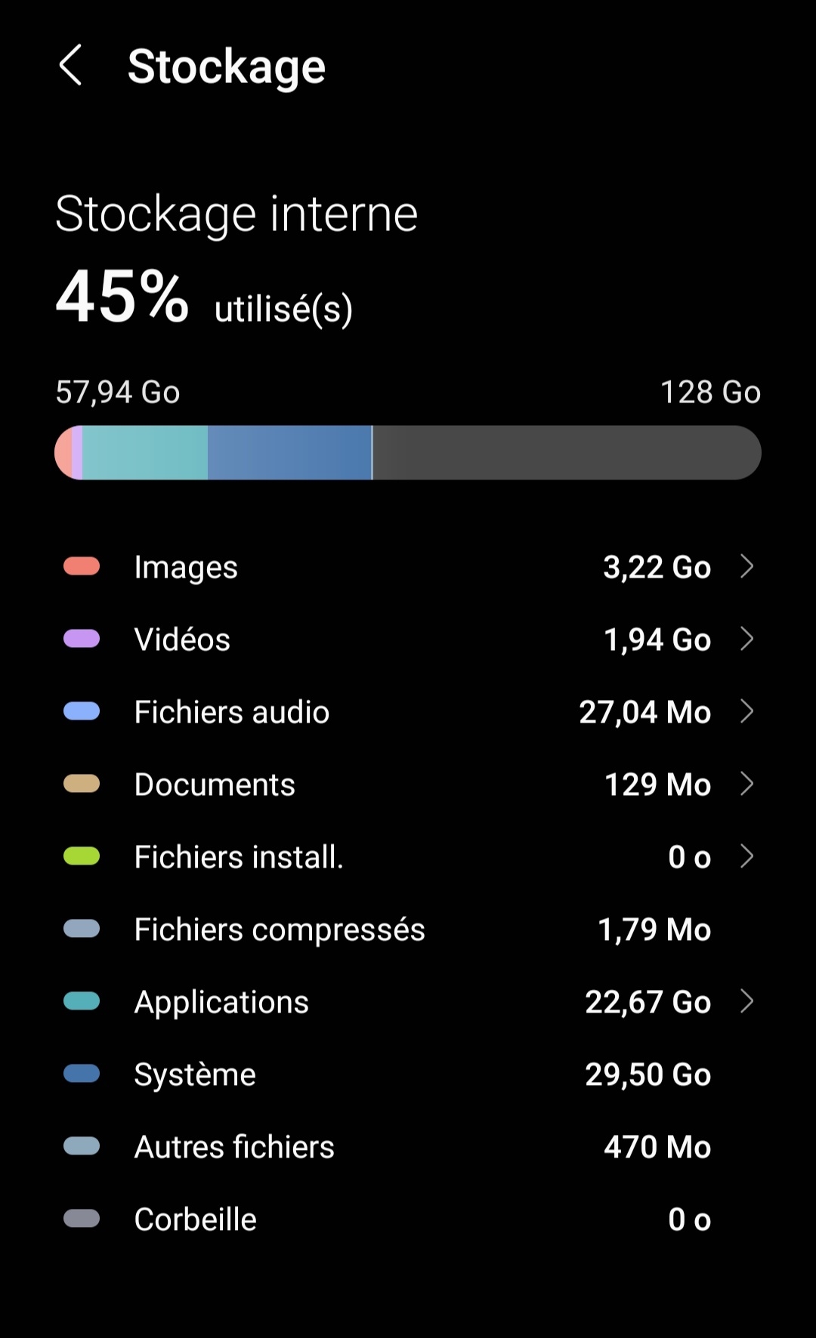The width and height of the screenshot is (816, 1338).
Task: Open Autres fichiers entry
Action: tap(234, 1147)
